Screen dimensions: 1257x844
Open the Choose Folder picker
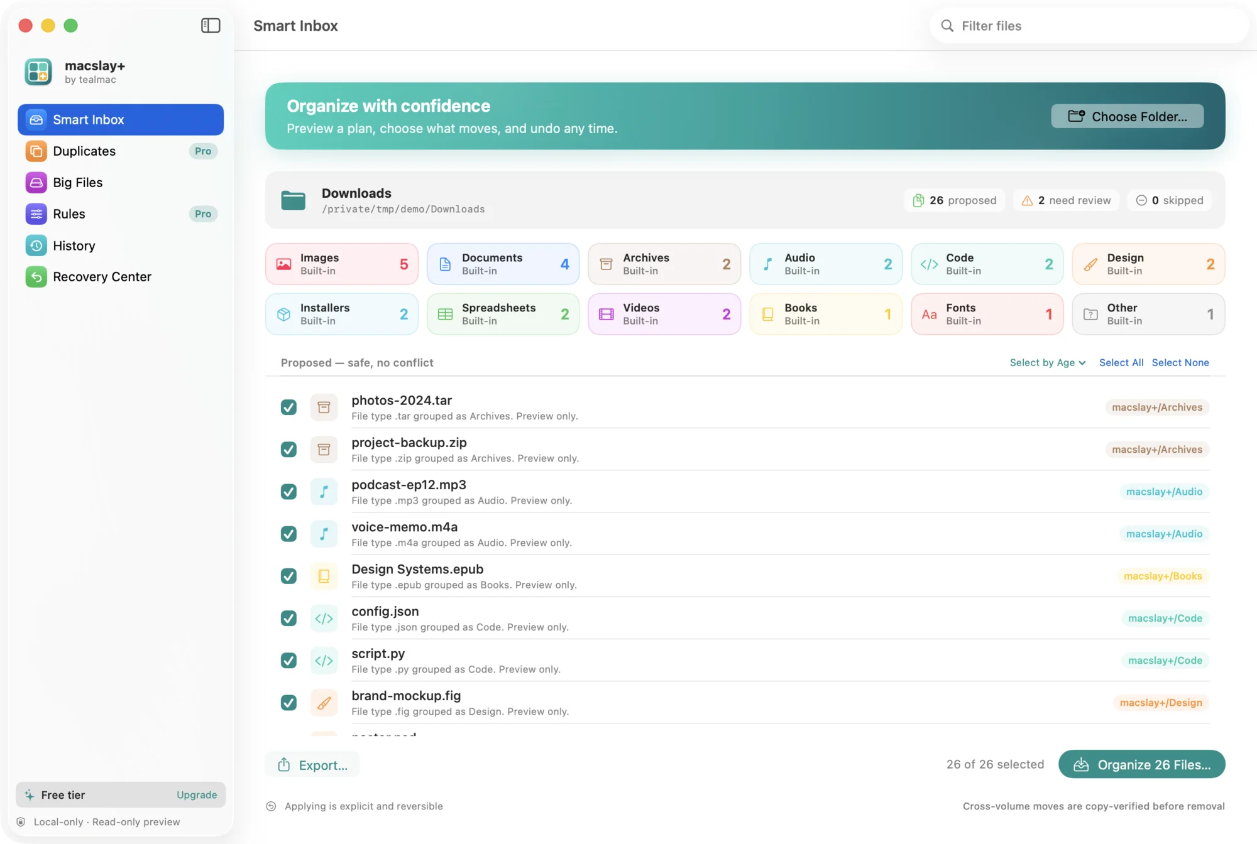[1128, 116]
